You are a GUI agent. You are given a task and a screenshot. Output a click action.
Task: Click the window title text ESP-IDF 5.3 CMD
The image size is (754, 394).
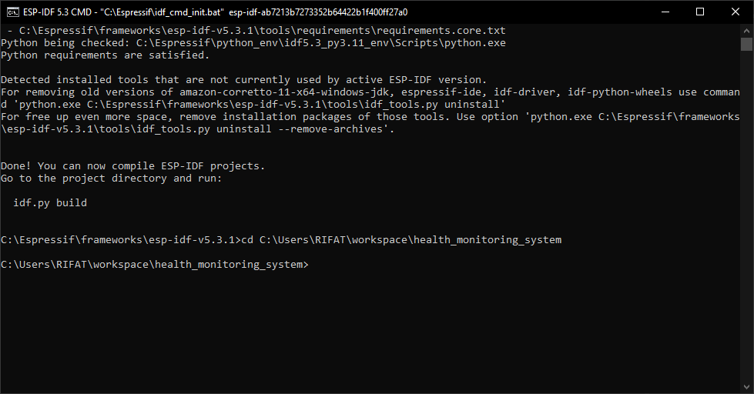point(57,12)
